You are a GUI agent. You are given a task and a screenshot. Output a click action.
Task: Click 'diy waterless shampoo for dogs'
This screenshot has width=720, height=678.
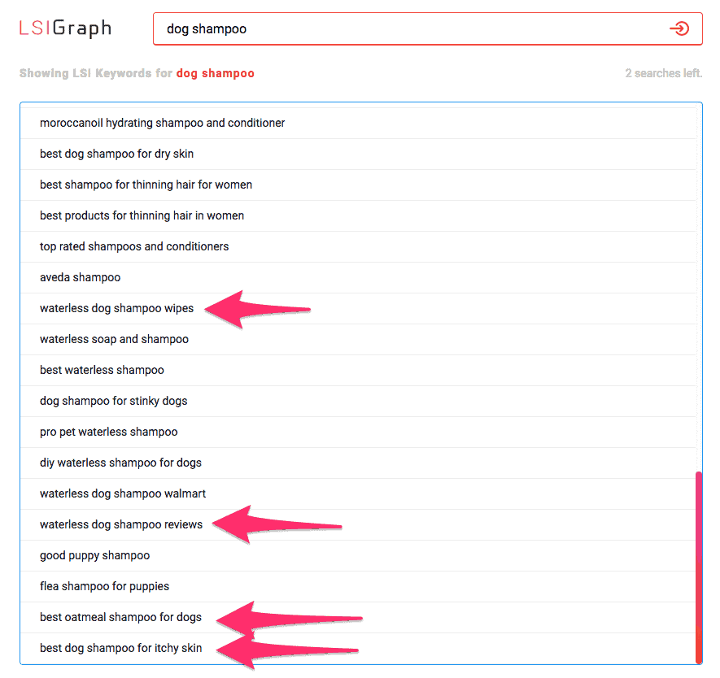point(120,463)
